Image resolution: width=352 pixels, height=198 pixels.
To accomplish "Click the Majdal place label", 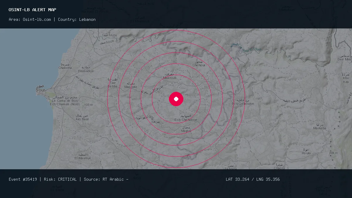I will (x=186, y=129).
